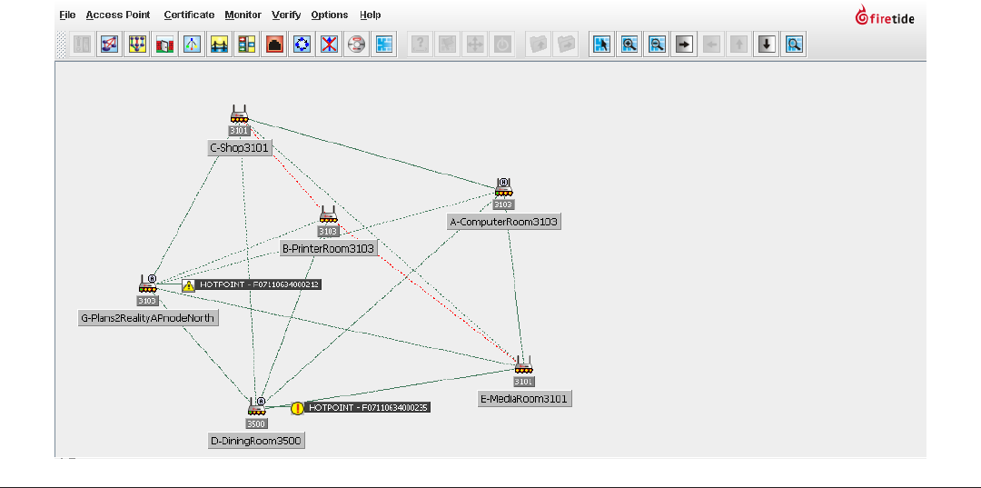Click the grayed-out flag toolbar icon

(448, 45)
